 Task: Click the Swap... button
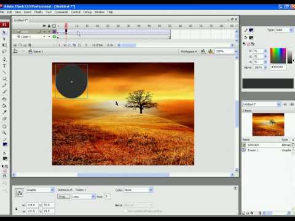63,196
